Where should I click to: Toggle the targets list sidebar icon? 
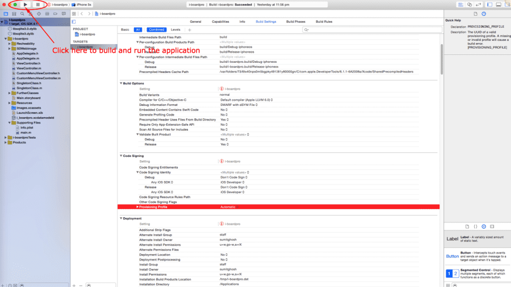coord(74,22)
